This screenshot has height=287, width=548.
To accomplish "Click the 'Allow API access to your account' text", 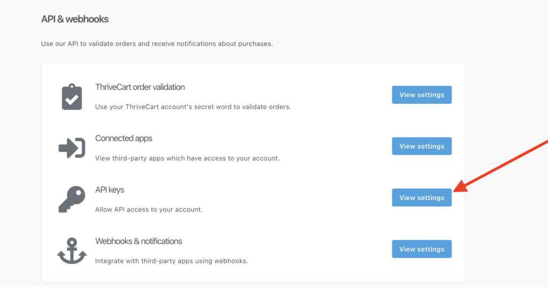I will (x=149, y=209).
